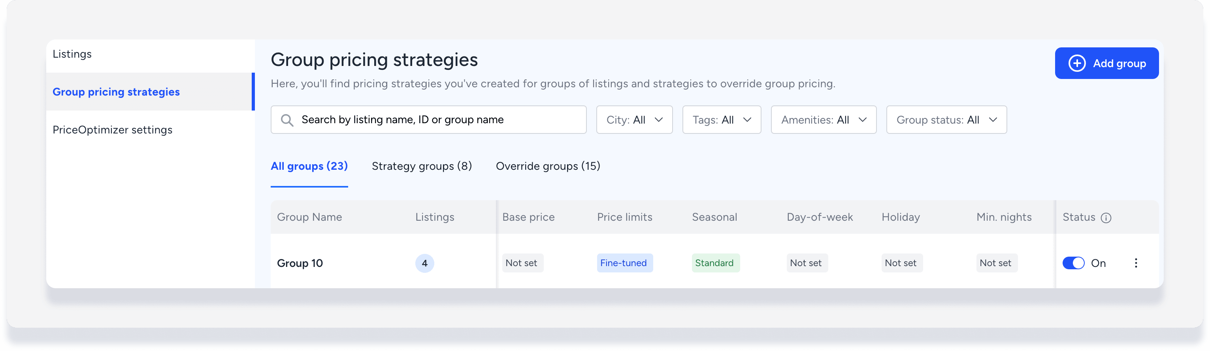Screen dimensions: 1210x351
Task: Click the Fine-tuned price limits badge
Action: click(x=624, y=263)
